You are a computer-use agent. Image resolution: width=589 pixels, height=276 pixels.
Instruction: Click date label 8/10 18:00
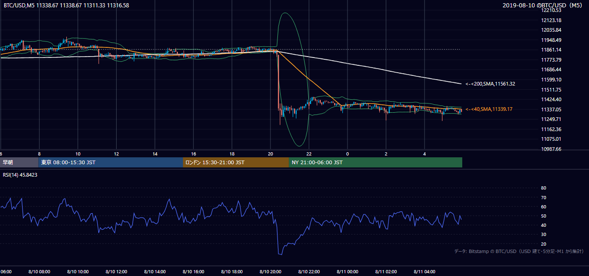pyautogui.click(x=232, y=272)
